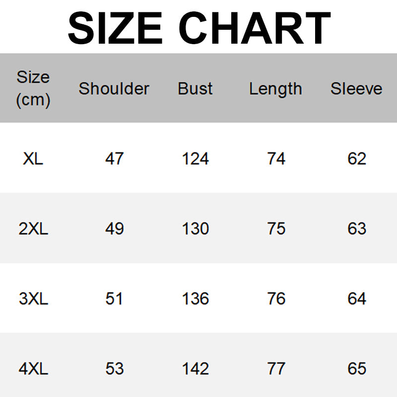
Task: Select the 4XL size row label
Action: [33, 369]
